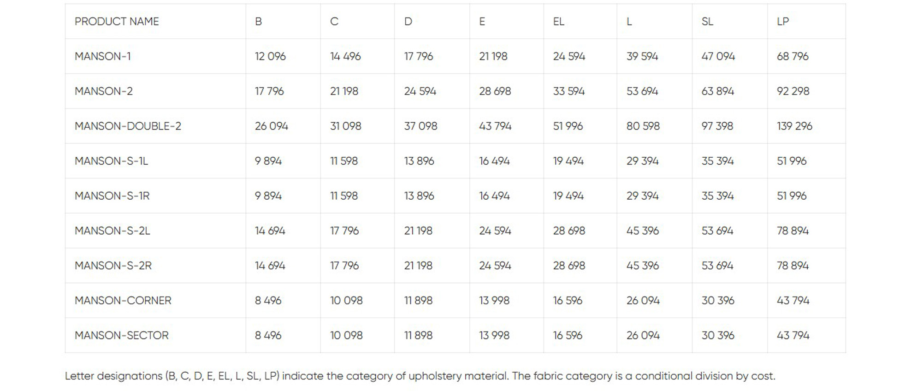Click the MANSON-DOUBLE-2 row label
This screenshot has height=392, width=911.
point(128,126)
